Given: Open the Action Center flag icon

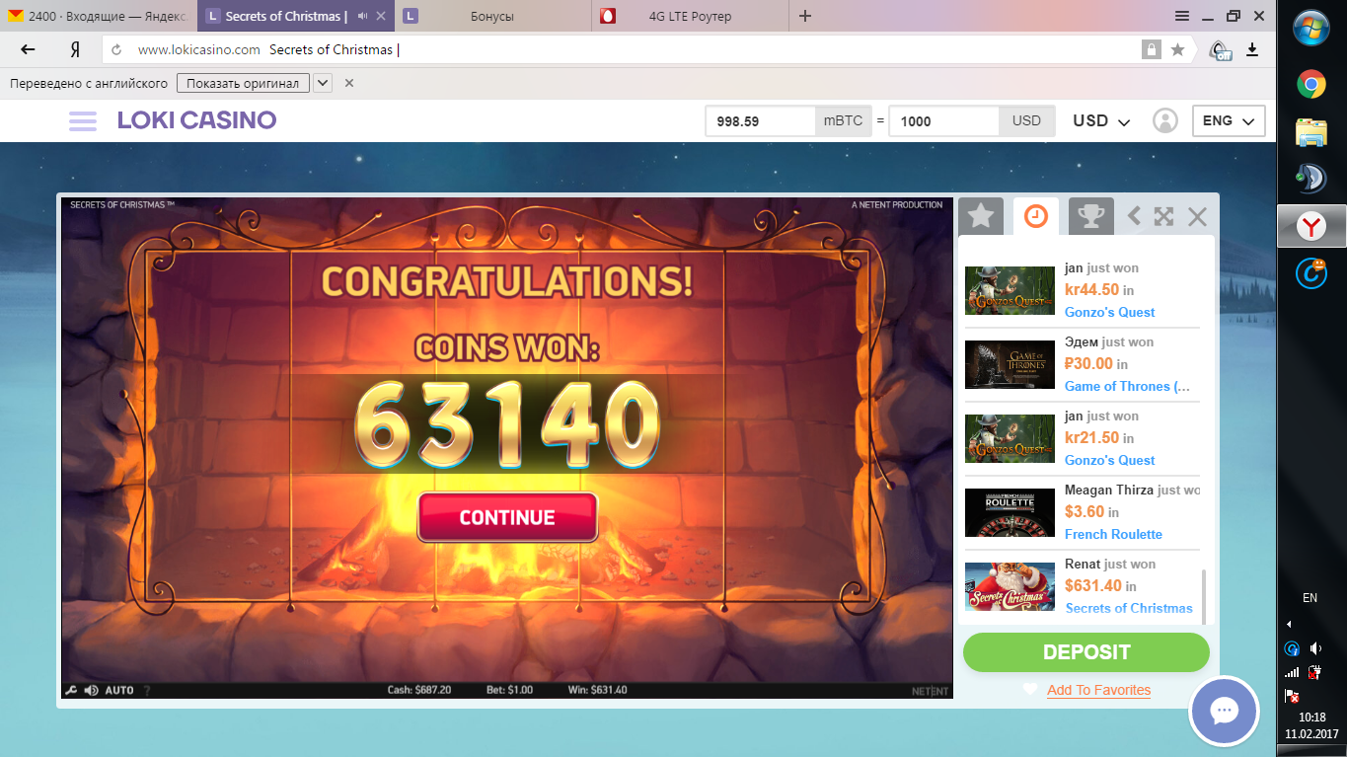Looking at the screenshot, I should click(x=1292, y=696).
